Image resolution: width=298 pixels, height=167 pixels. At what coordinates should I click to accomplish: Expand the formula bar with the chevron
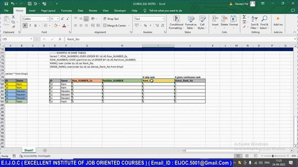tap(295, 39)
